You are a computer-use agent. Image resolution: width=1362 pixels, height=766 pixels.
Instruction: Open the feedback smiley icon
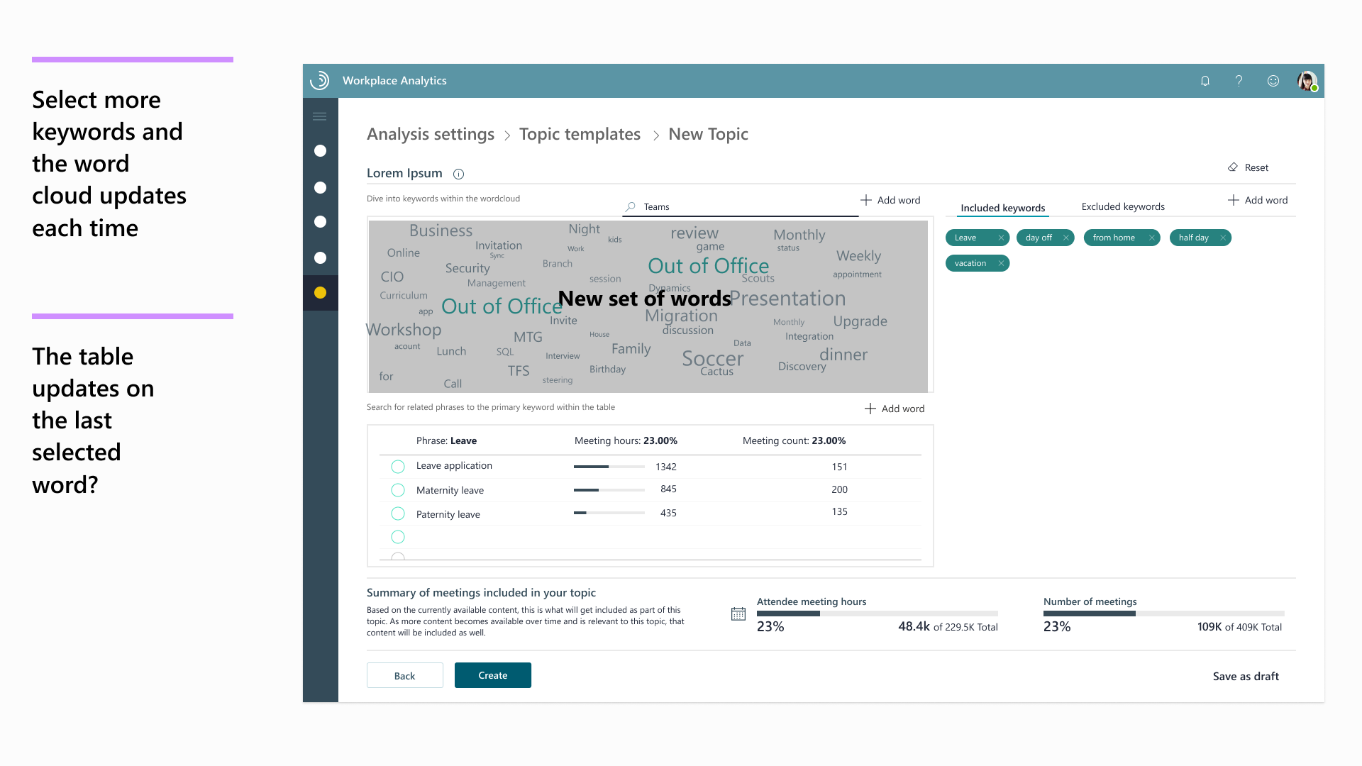1273,81
